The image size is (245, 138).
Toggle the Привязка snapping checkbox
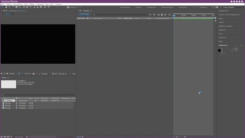(68, 7)
